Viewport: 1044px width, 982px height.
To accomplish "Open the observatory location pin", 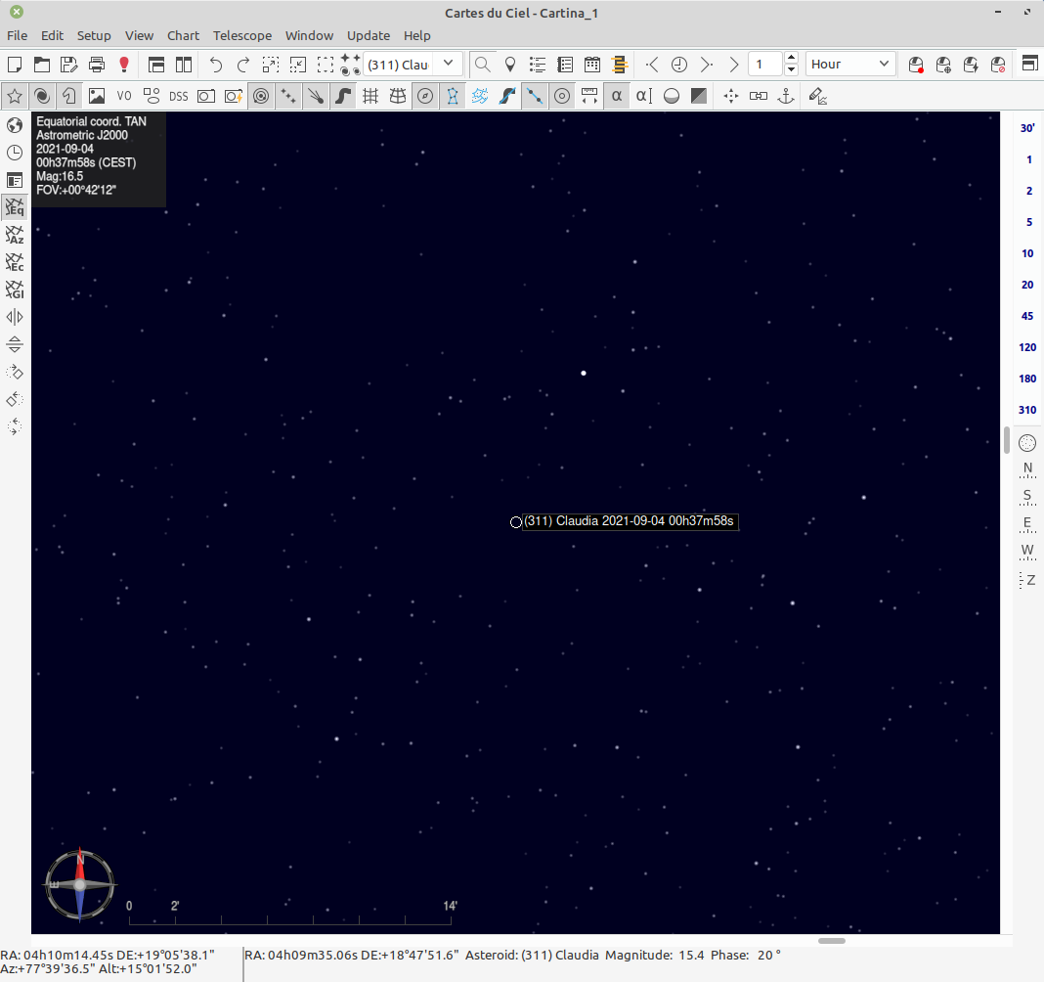I will tap(510, 65).
